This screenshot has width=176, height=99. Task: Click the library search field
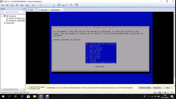13,12
